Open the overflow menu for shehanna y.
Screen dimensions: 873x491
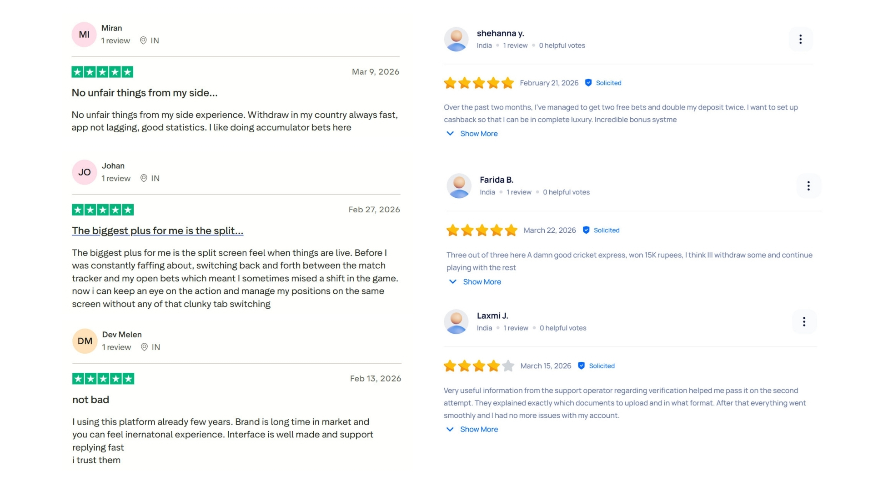[x=800, y=39]
